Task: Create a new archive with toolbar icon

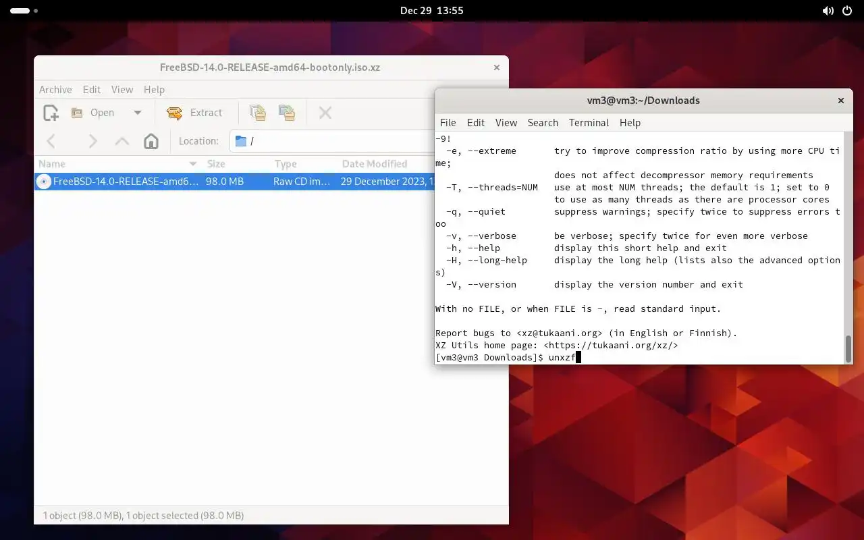Action: 51,113
